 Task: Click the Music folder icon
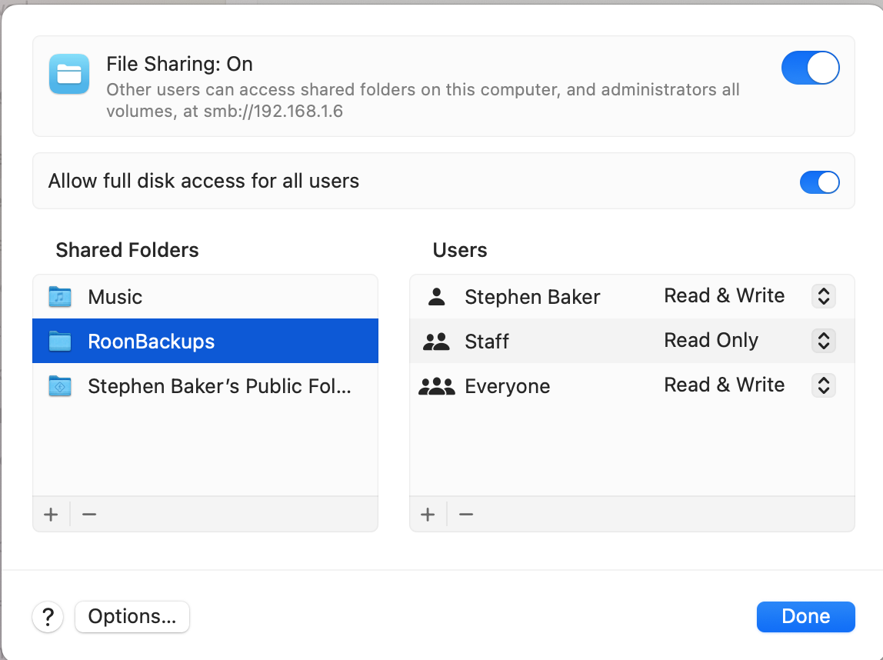[x=60, y=297]
